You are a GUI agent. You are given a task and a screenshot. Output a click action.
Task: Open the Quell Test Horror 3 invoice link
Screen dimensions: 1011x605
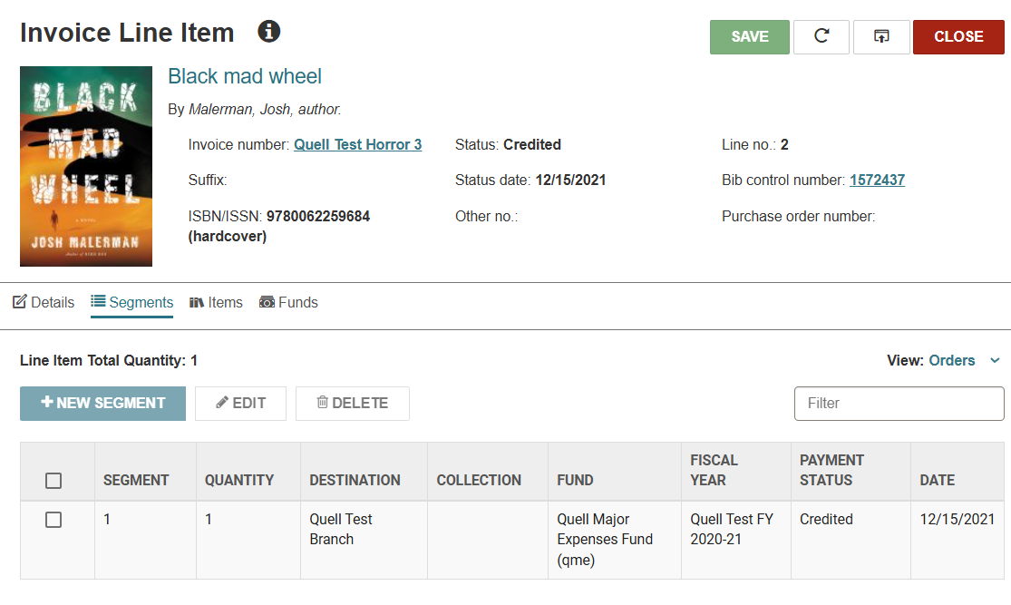tap(358, 144)
